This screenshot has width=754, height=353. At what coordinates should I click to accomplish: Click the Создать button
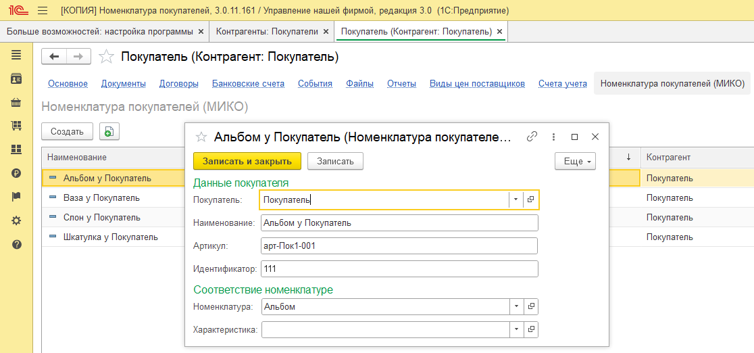point(68,131)
